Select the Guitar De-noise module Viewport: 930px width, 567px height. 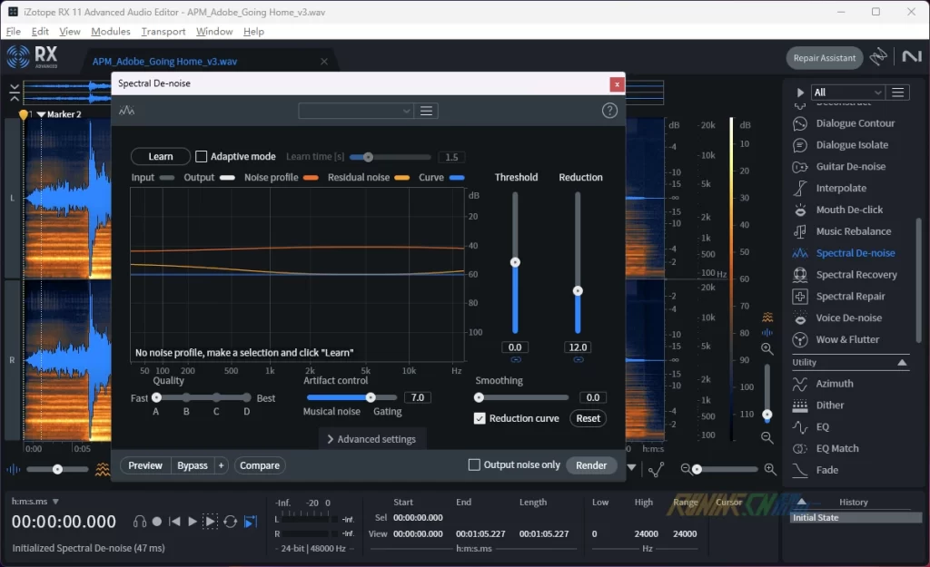(x=850, y=167)
